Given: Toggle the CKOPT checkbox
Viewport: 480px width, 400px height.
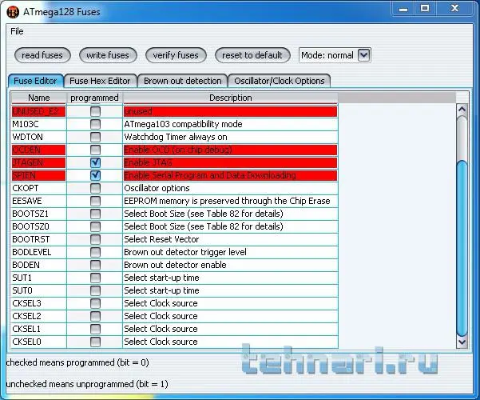Looking at the screenshot, I should (x=95, y=188).
